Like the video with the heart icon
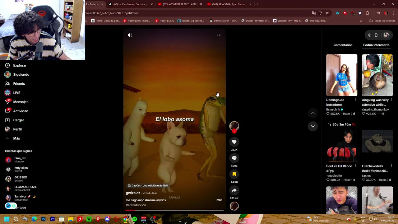Image resolution: width=398 pixels, height=224 pixels. tap(234, 142)
